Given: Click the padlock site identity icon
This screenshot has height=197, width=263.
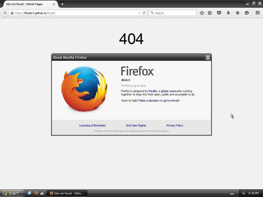Looking at the screenshot, I should click(12, 13).
